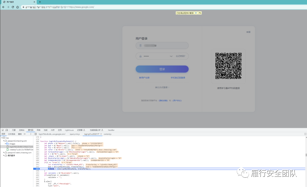The width and height of the screenshot is (307, 187).
Task: Click the 客服 link
Action: (x=248, y=32)
